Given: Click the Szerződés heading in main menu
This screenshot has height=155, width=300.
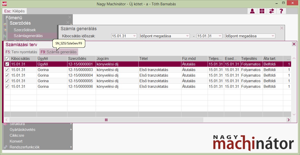Looking at the screenshot, I should pyautogui.click(x=20, y=23).
